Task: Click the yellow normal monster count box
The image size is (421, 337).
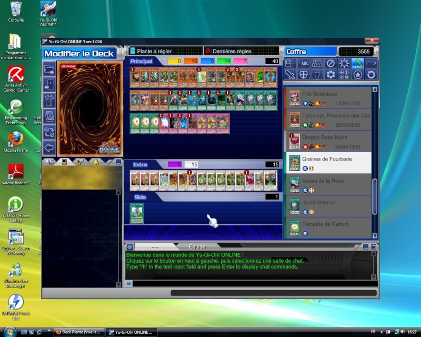Action: pyautogui.click(x=175, y=61)
